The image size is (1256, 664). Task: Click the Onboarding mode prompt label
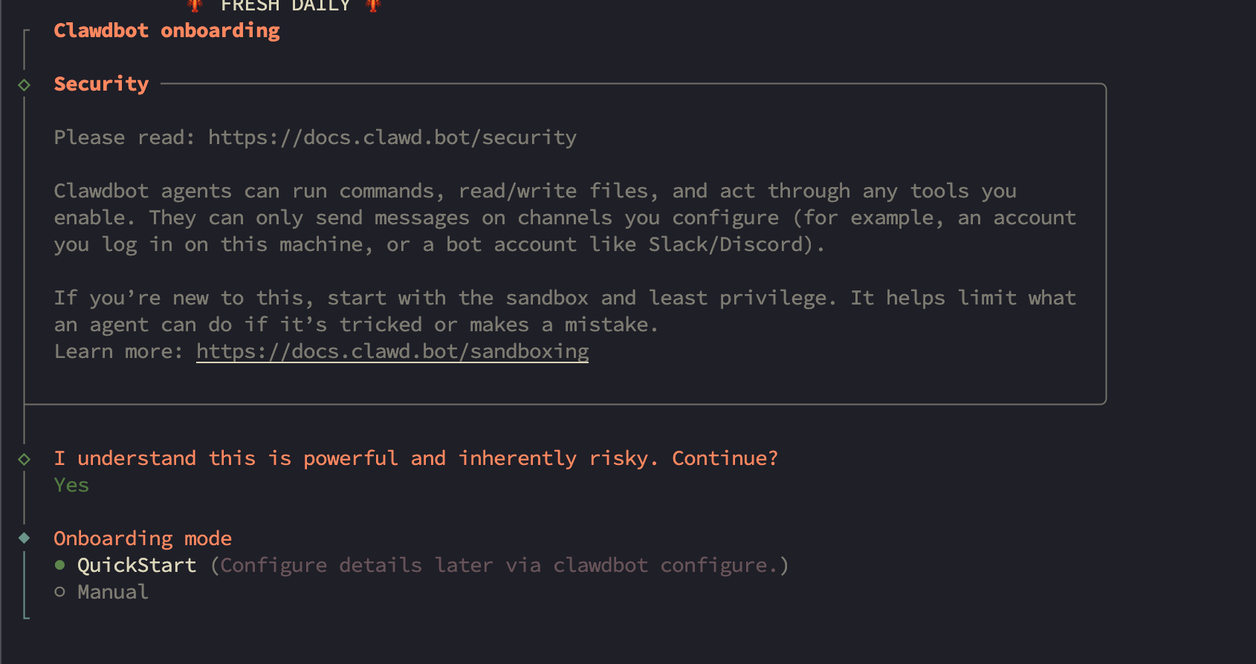tap(143, 538)
